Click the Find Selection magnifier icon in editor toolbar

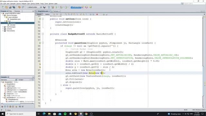coord(66,14)
